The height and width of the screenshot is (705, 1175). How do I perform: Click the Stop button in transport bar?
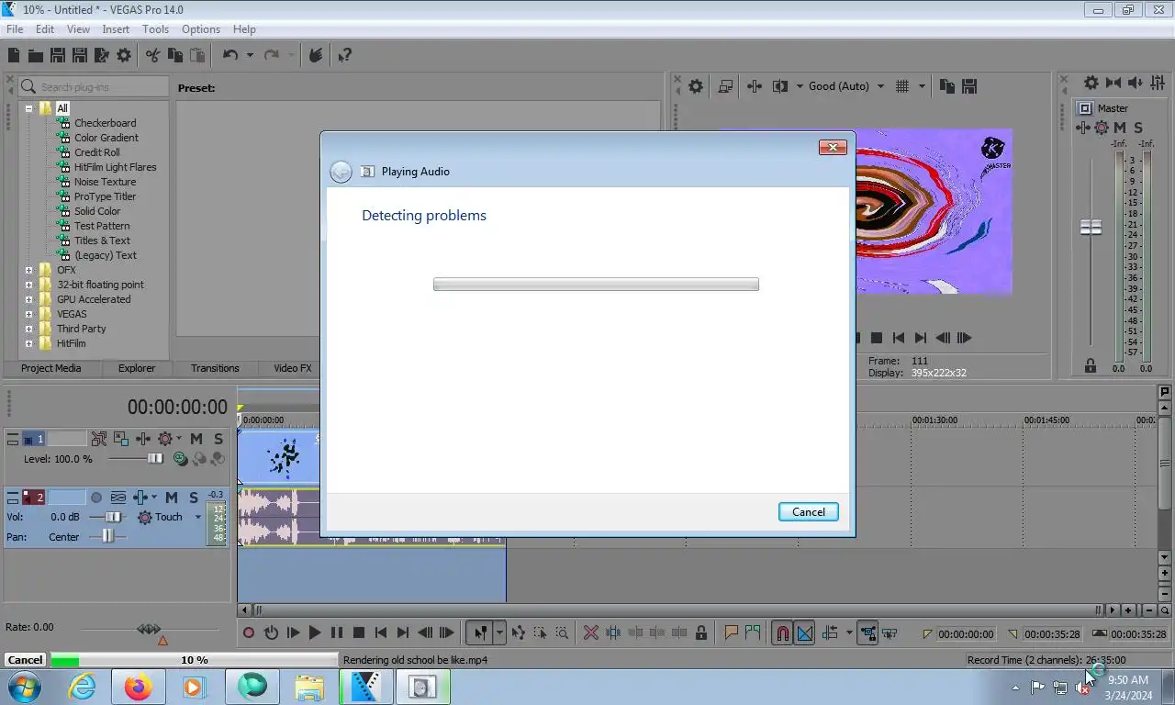tap(359, 632)
